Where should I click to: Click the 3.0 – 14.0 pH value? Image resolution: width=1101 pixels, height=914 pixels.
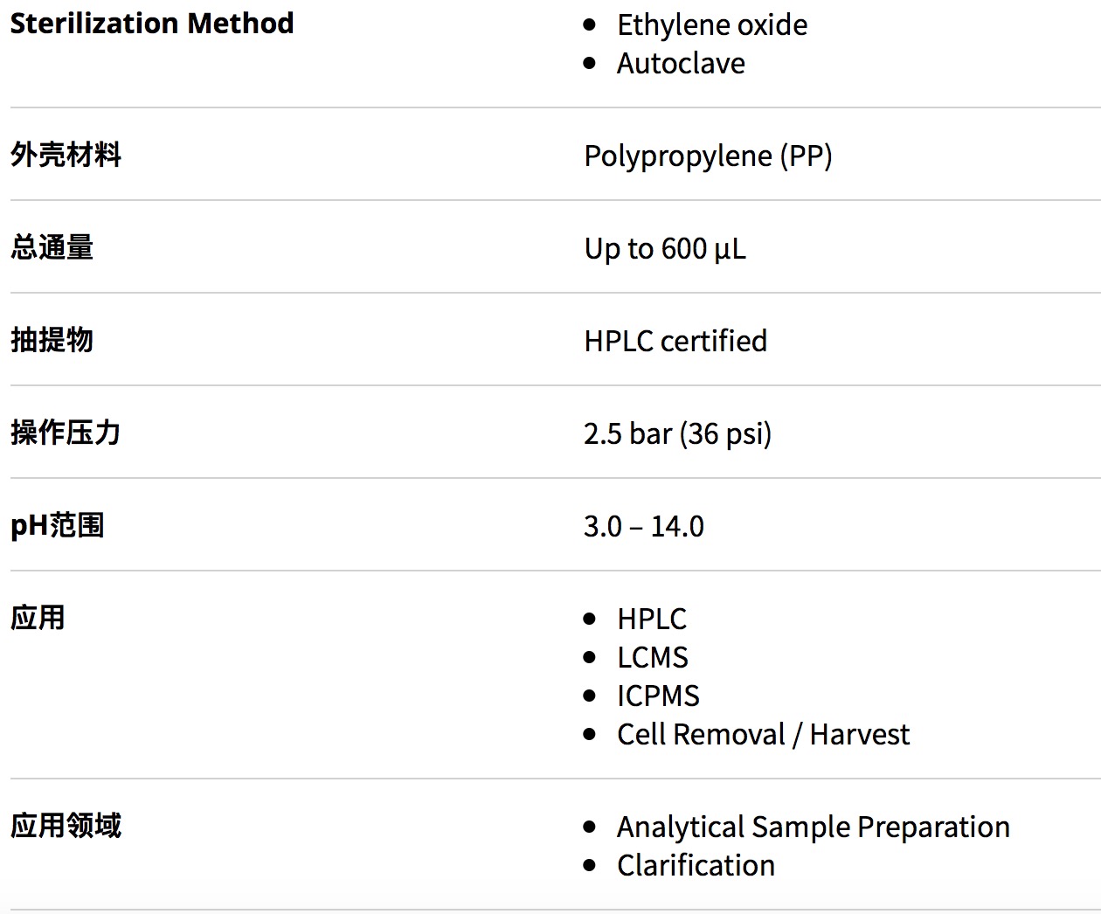click(x=644, y=527)
